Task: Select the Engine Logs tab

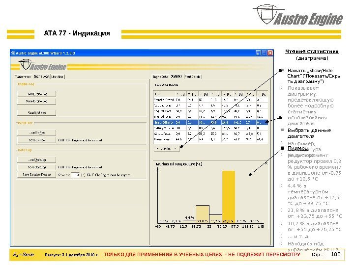Action: point(41,77)
